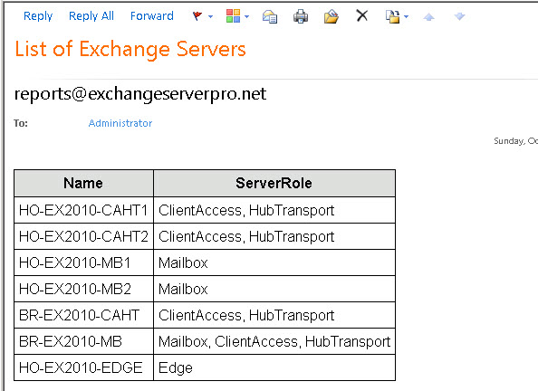The height and width of the screenshot is (391, 538).
Task: Forward this email message
Action: [151, 15]
